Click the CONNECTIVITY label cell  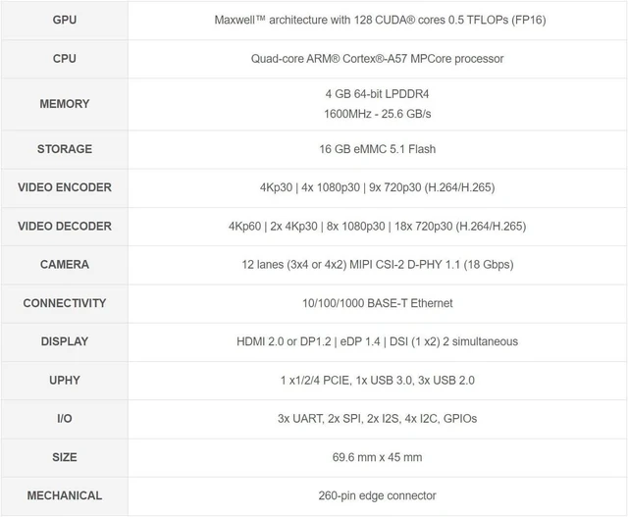(x=65, y=303)
